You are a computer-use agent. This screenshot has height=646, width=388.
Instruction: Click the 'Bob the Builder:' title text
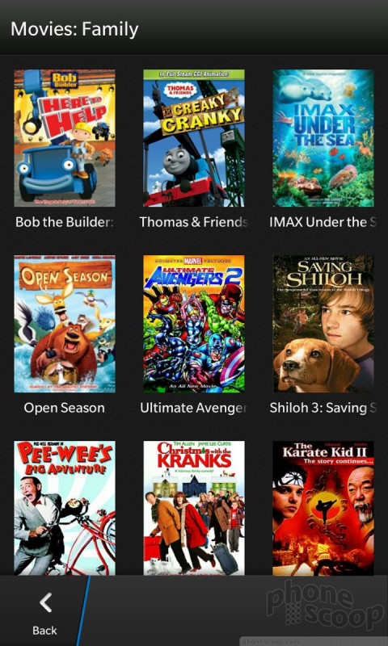[65, 222]
